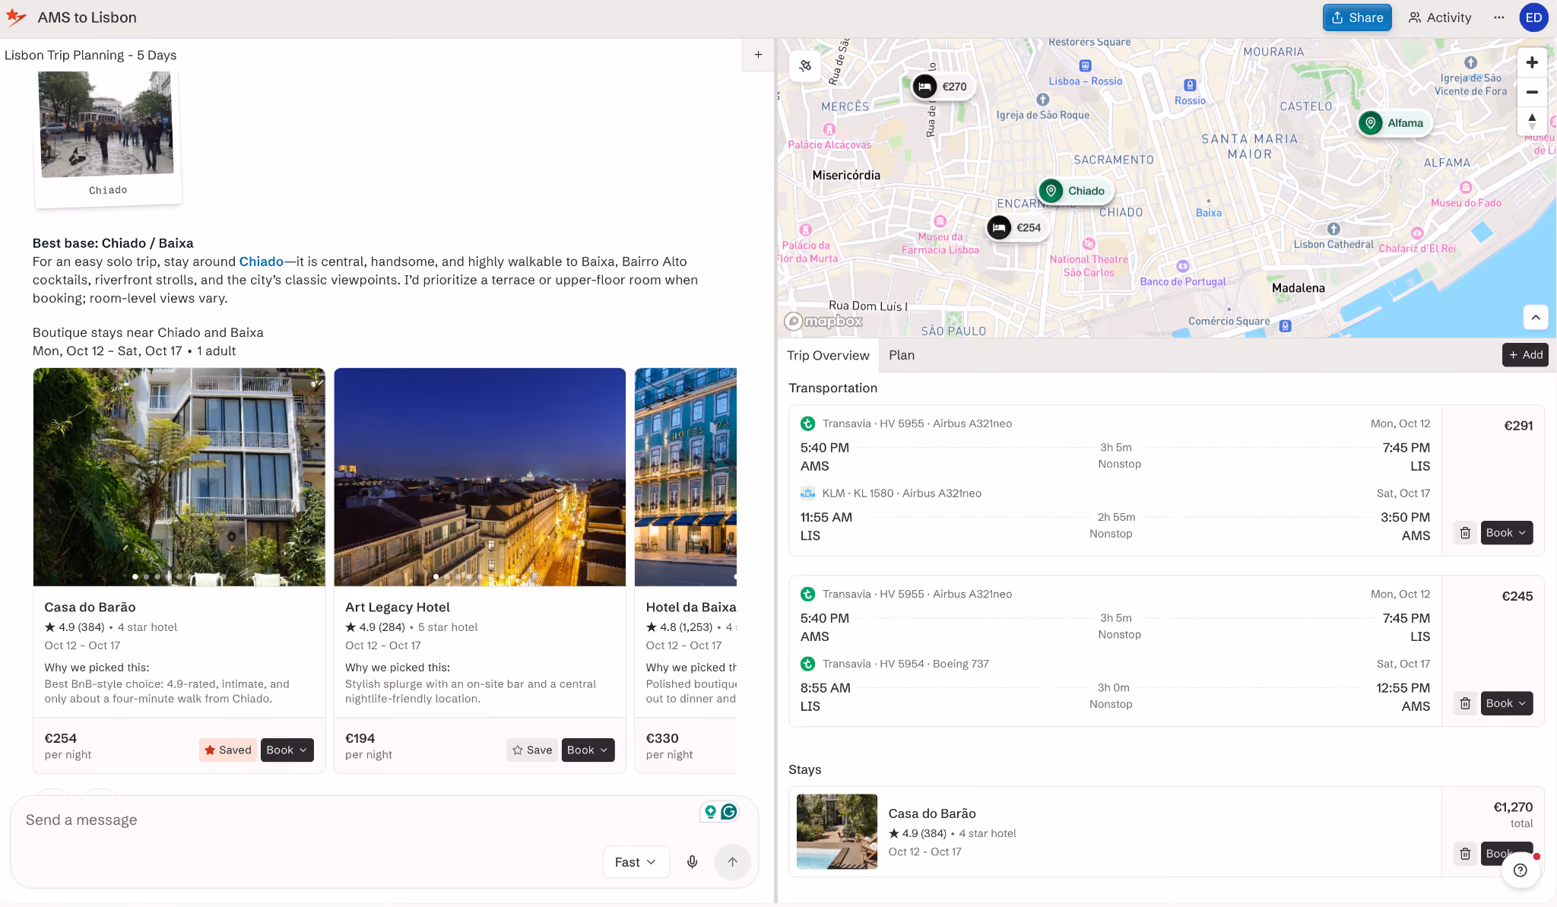Send the message with arrow button
This screenshot has width=1557, height=907.
click(x=732, y=862)
